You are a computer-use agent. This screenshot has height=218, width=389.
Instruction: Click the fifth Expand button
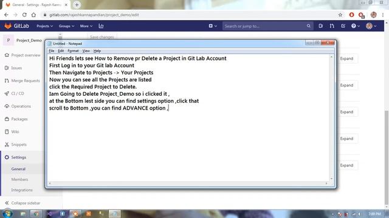click(x=346, y=165)
